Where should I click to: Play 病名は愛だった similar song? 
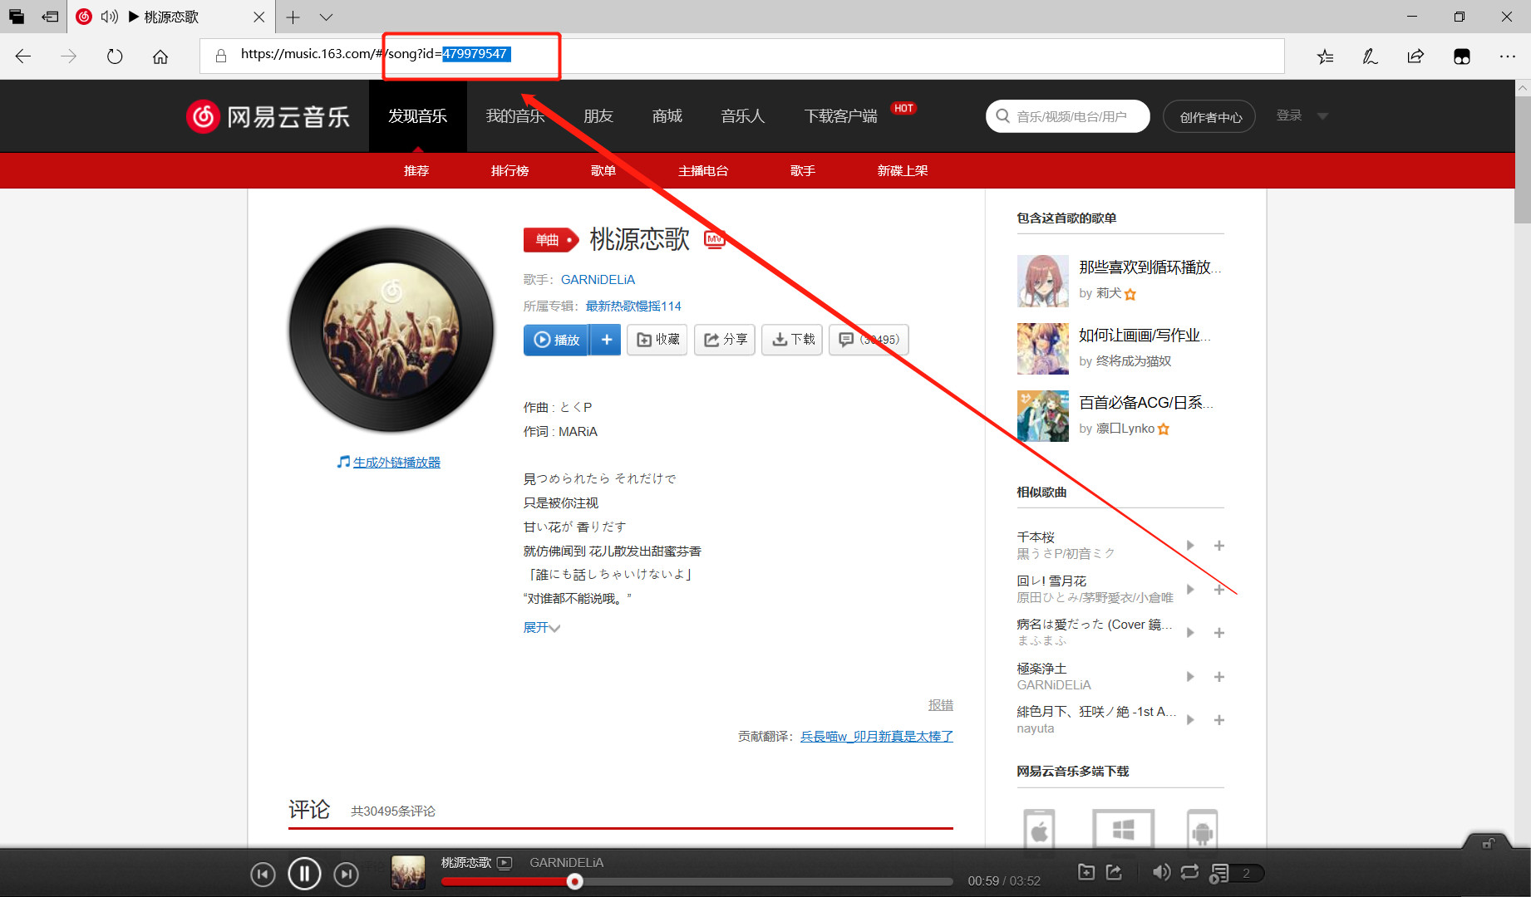1190,633
